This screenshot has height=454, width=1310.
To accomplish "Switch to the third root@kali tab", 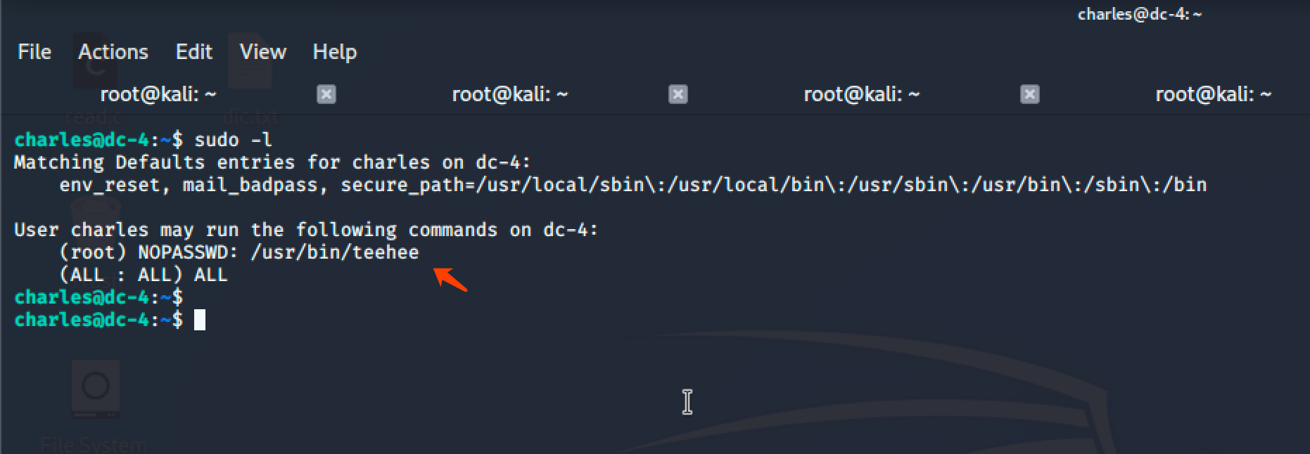I will [x=861, y=94].
